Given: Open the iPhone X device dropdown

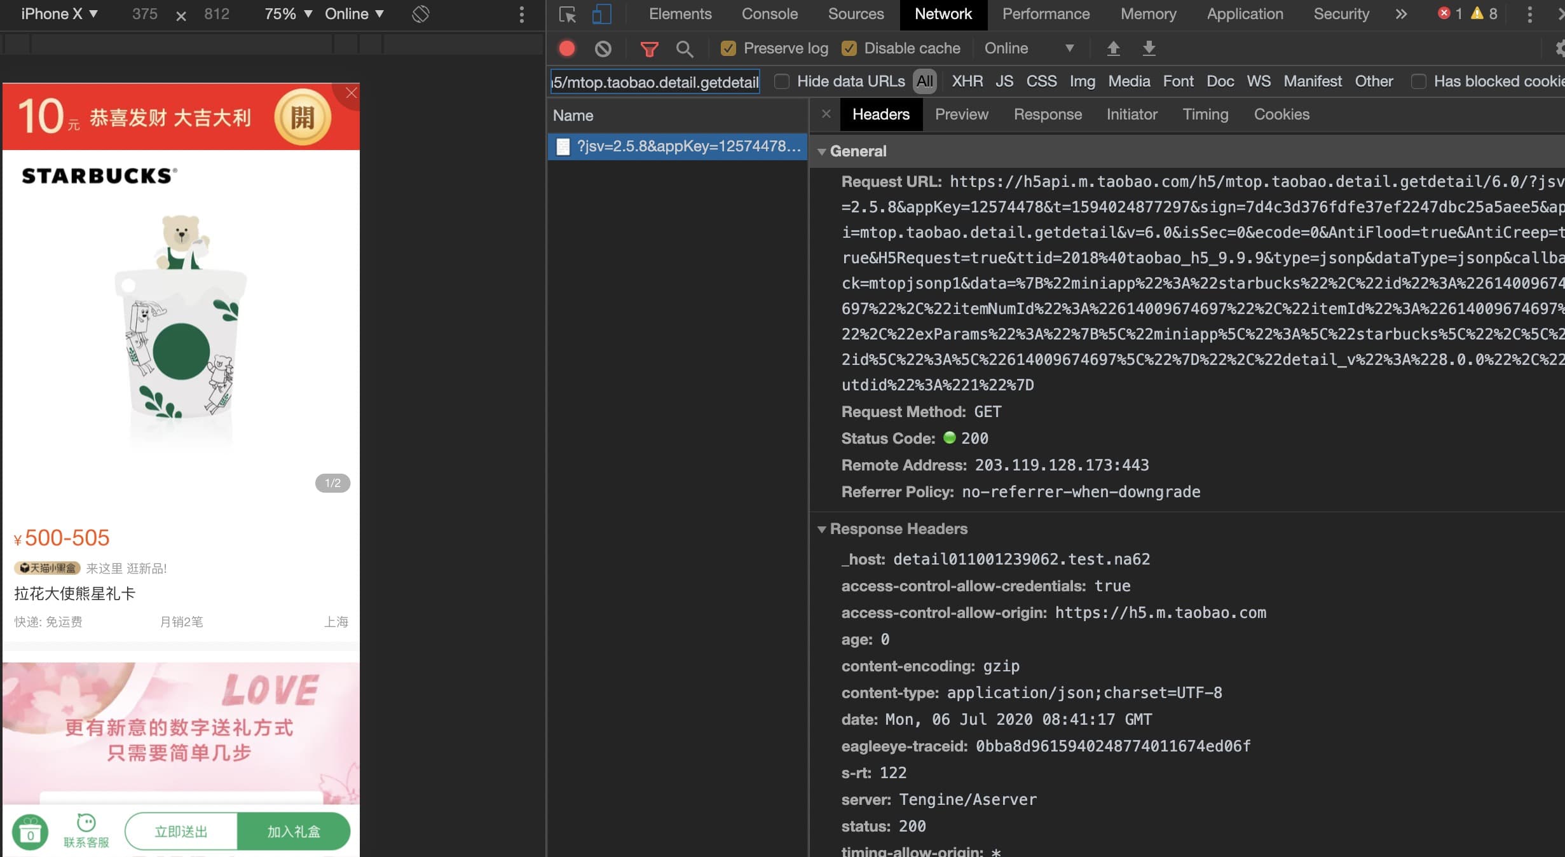Looking at the screenshot, I should coord(59,14).
